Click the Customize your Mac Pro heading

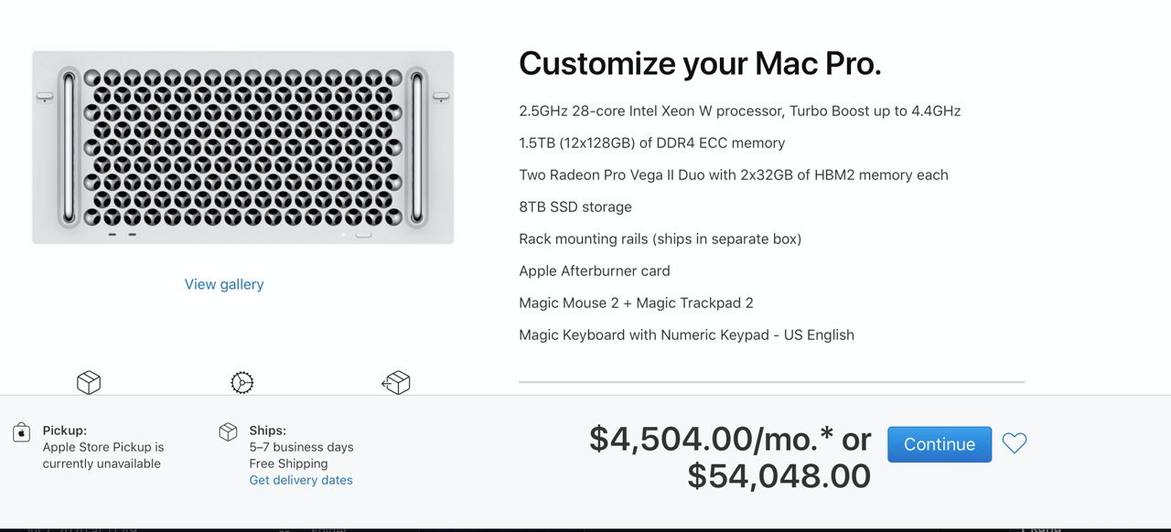coord(700,63)
